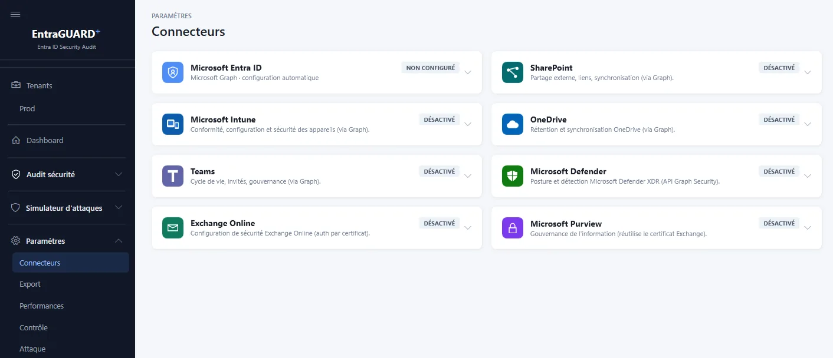Click the DÉSACTIVÉ badge on OneDrive
This screenshot has height=358, width=833.
point(779,120)
